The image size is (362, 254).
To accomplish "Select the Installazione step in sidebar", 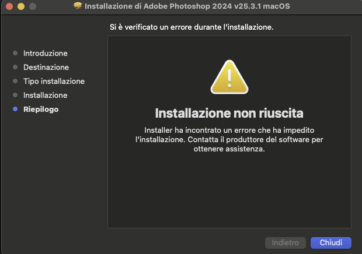I will [x=46, y=96].
